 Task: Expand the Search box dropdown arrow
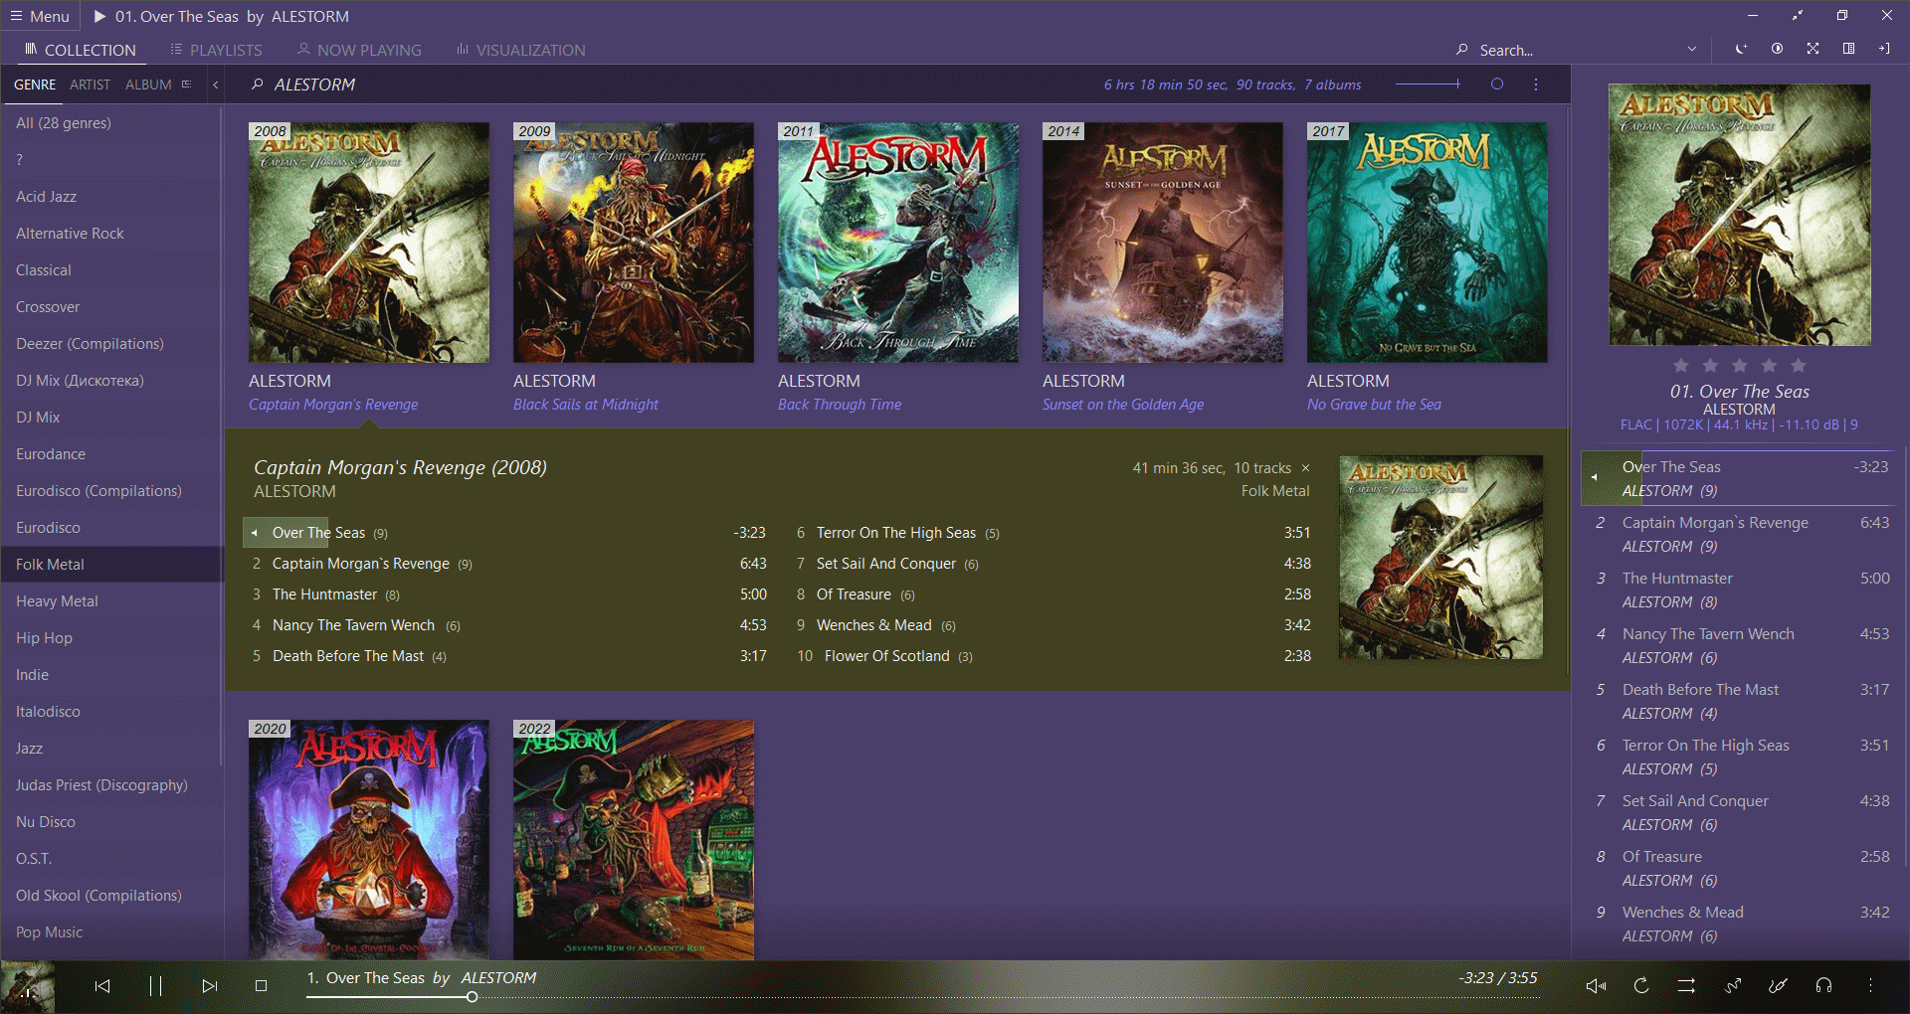pyautogui.click(x=1692, y=49)
